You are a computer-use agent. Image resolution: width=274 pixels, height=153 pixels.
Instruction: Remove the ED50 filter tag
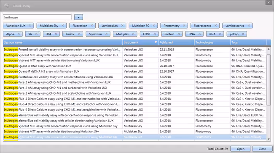point(155,34)
